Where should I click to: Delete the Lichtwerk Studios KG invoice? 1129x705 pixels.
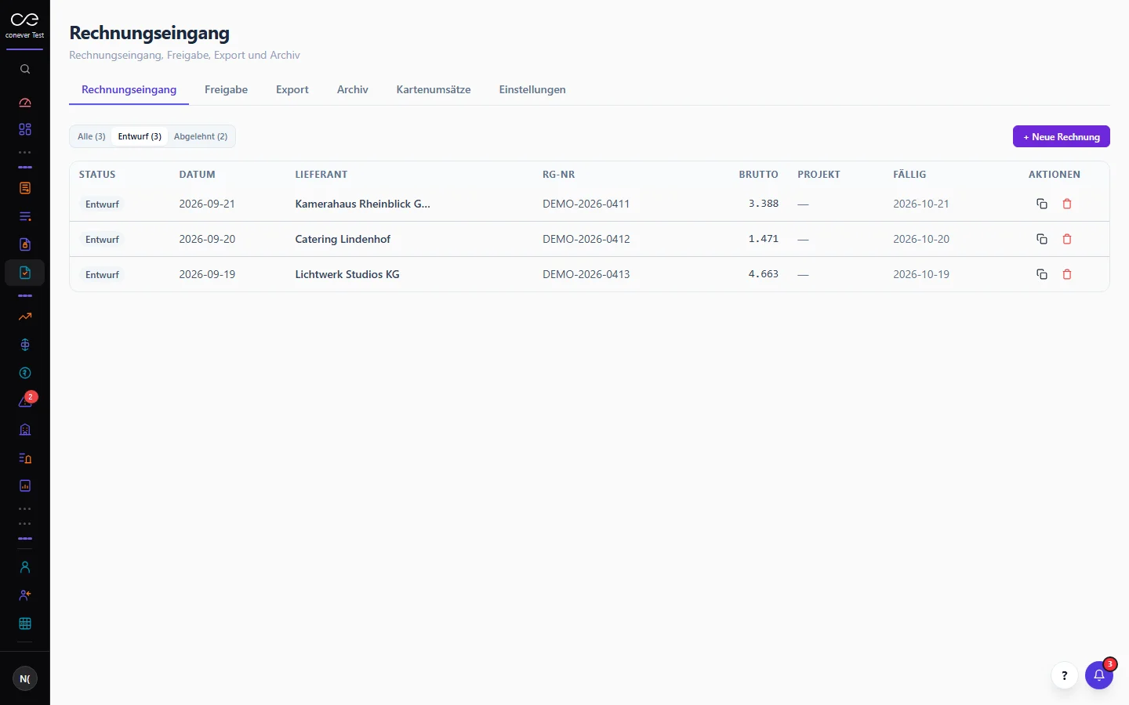point(1067,274)
